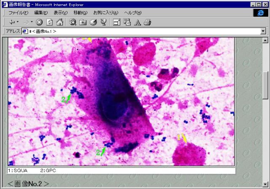Expand the address bar dropdown list
The width and height of the screenshot is (270, 189).
coord(263,31)
